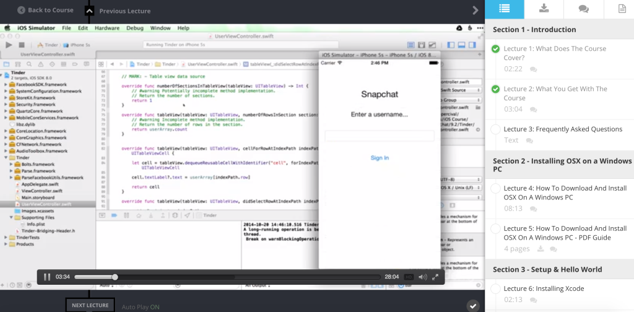Click debug simulate location arrow icon
Image resolution: width=634 pixels, height=312 pixels.
(x=187, y=215)
